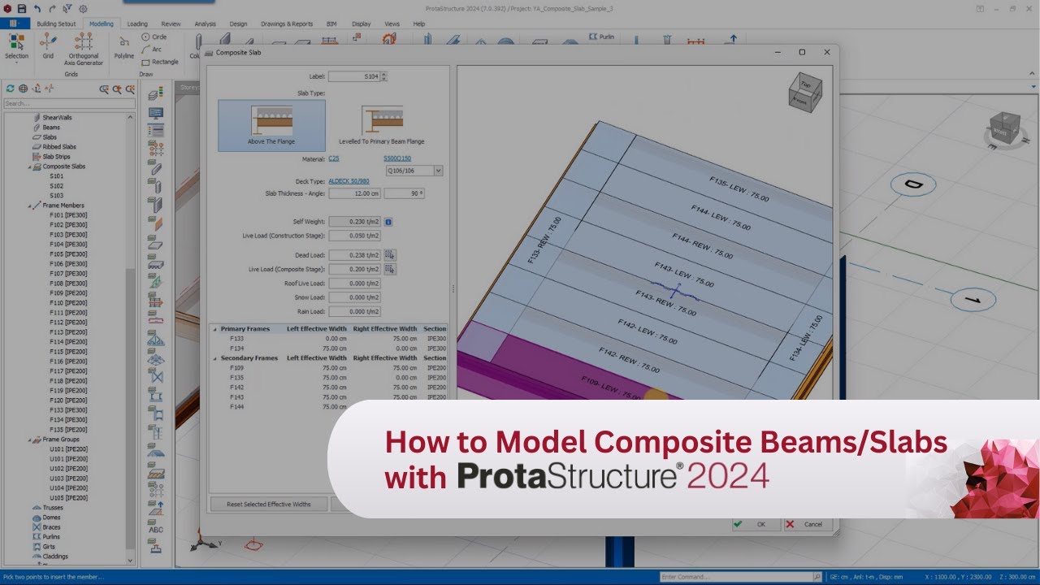
Task: Select F109 [IPE200] frame member
Action: tap(68, 293)
